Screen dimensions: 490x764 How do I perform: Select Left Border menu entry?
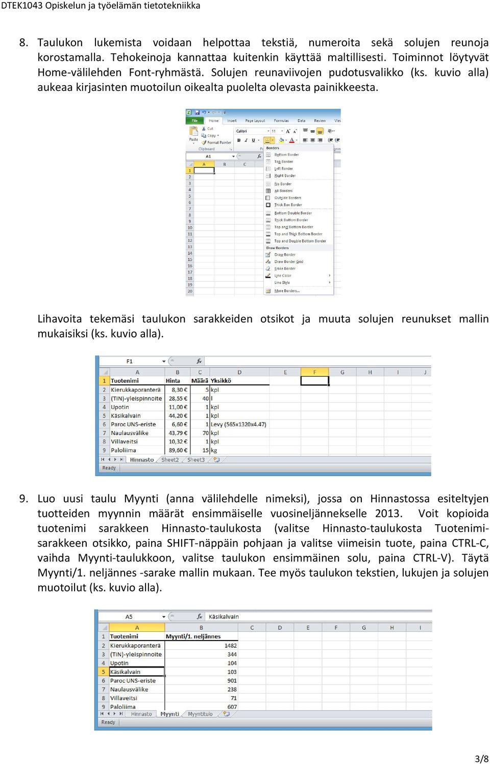[x=299, y=168]
